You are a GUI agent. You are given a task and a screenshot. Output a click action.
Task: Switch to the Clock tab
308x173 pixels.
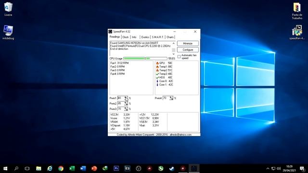coord(126,37)
